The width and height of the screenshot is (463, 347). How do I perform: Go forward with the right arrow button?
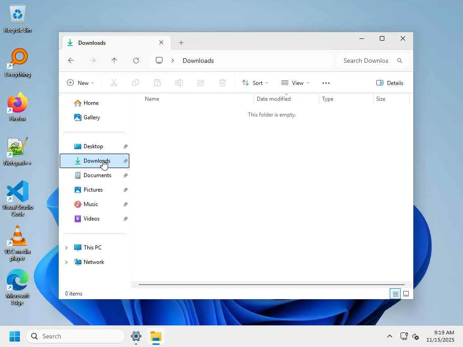[x=93, y=61]
